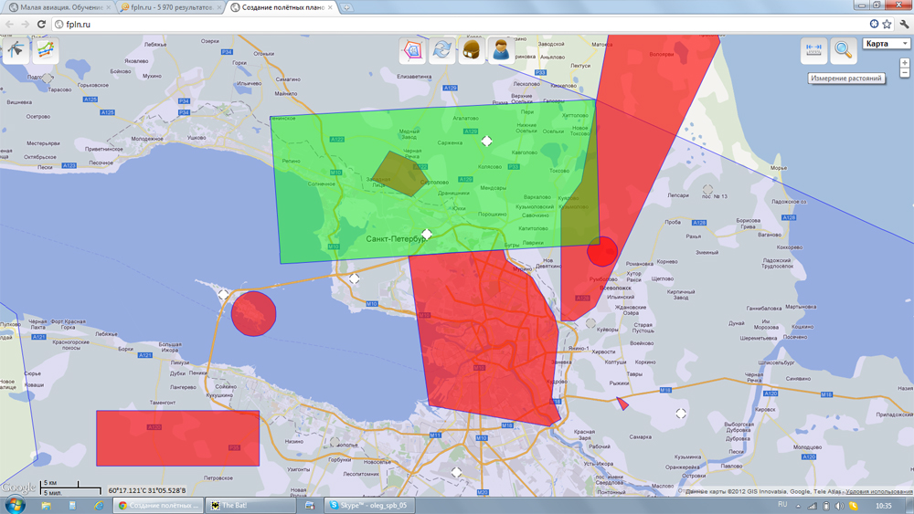The height and width of the screenshot is (514, 914).
Task: Switch to the fpln.ru results tab
Action: 171,7
